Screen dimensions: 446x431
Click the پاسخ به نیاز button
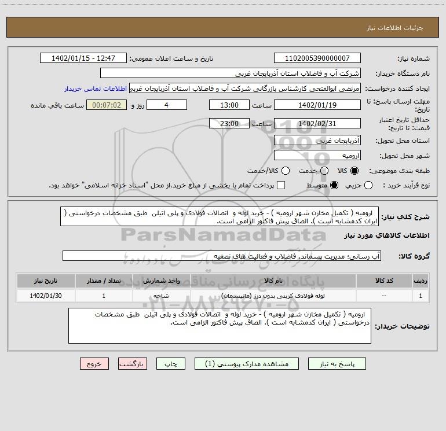point(337,364)
